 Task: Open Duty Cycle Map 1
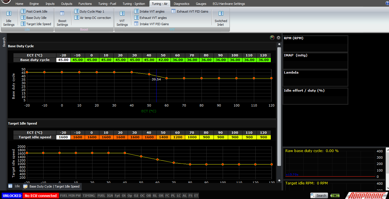coord(89,11)
